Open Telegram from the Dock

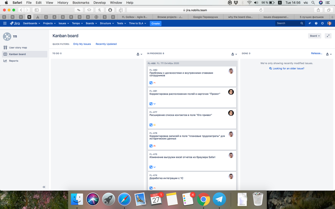(x=219, y=199)
